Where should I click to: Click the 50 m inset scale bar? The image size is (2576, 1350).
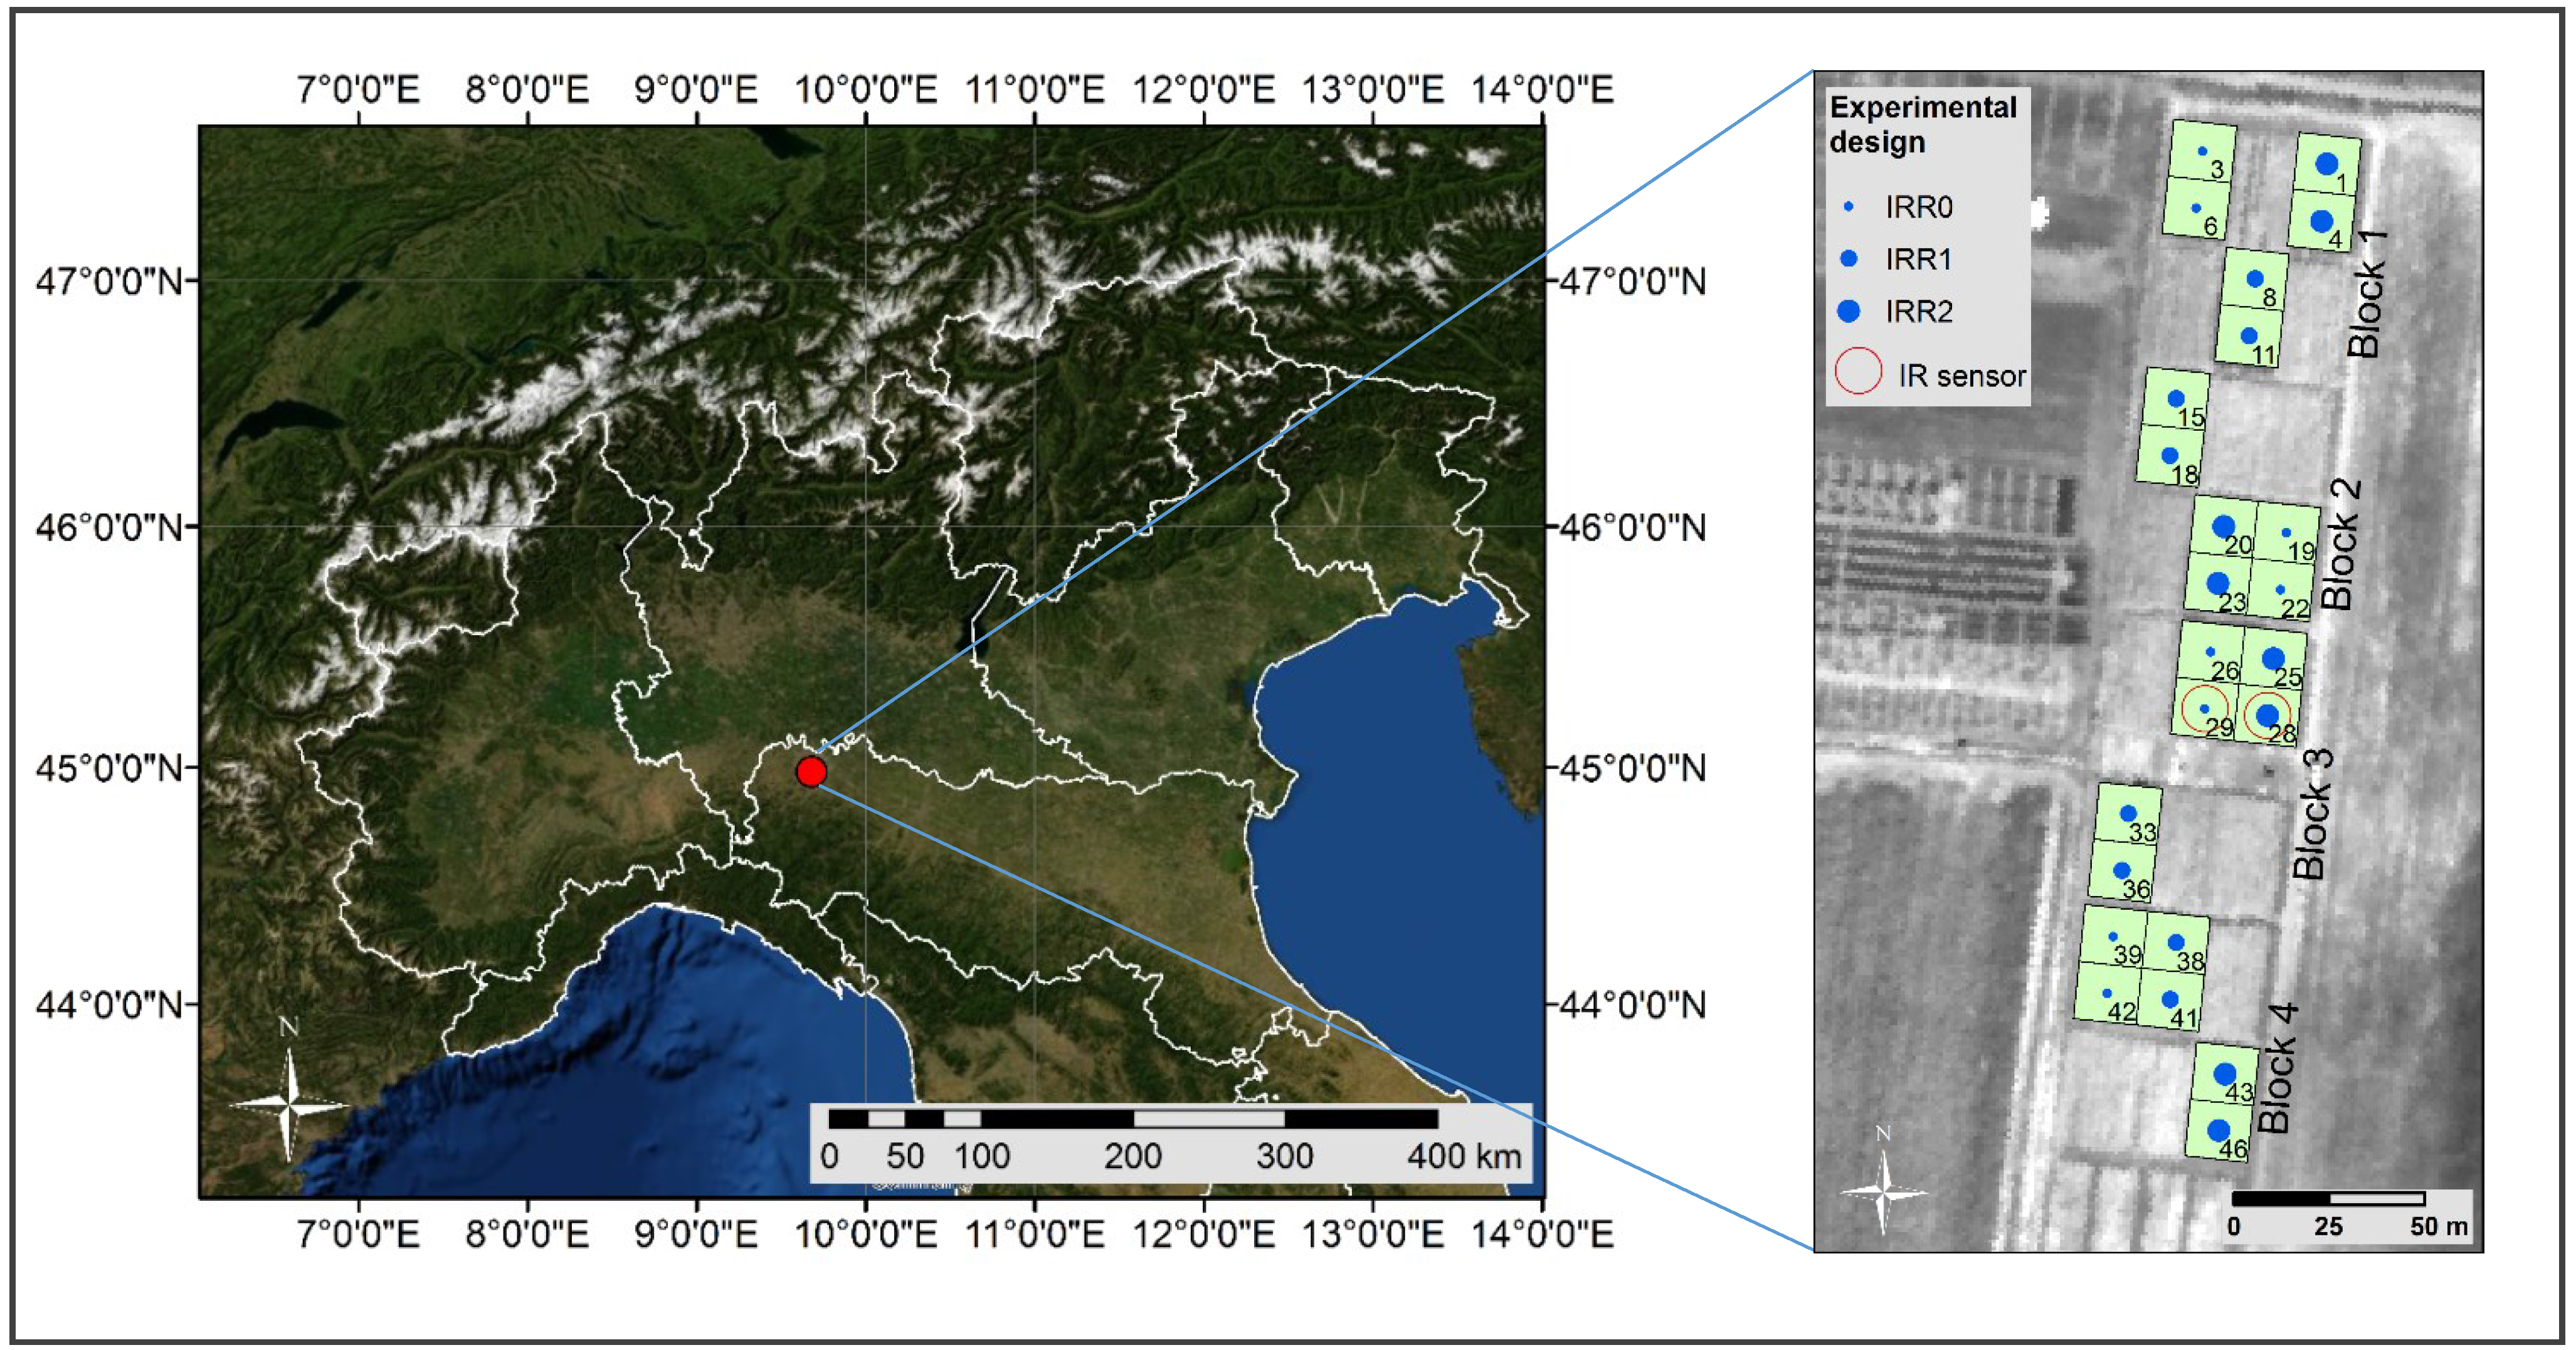[2328, 1198]
